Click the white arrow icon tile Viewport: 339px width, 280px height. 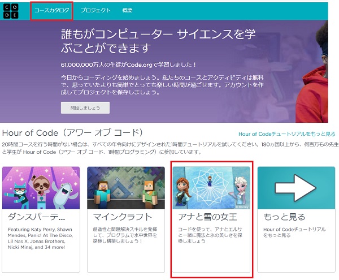pos(296,188)
